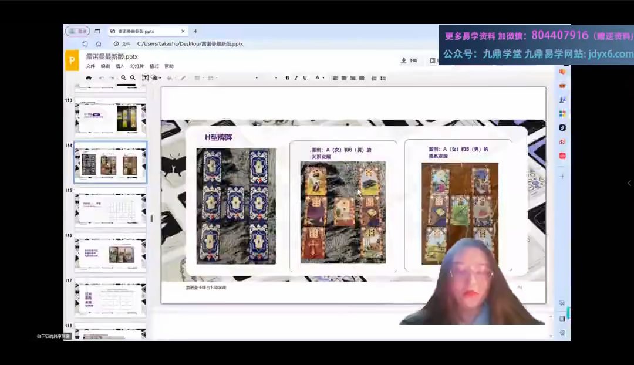Toggle italic formatting
This screenshot has height=365, width=634.
pos(296,78)
